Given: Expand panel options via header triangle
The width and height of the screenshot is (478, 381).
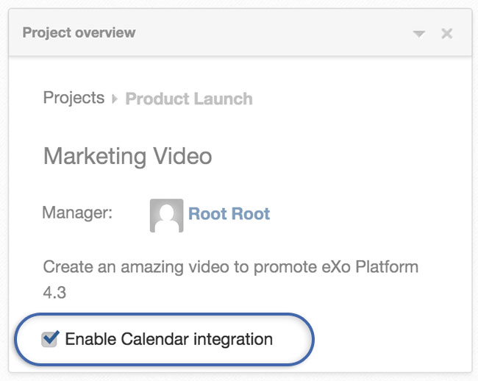Looking at the screenshot, I should [x=419, y=33].
